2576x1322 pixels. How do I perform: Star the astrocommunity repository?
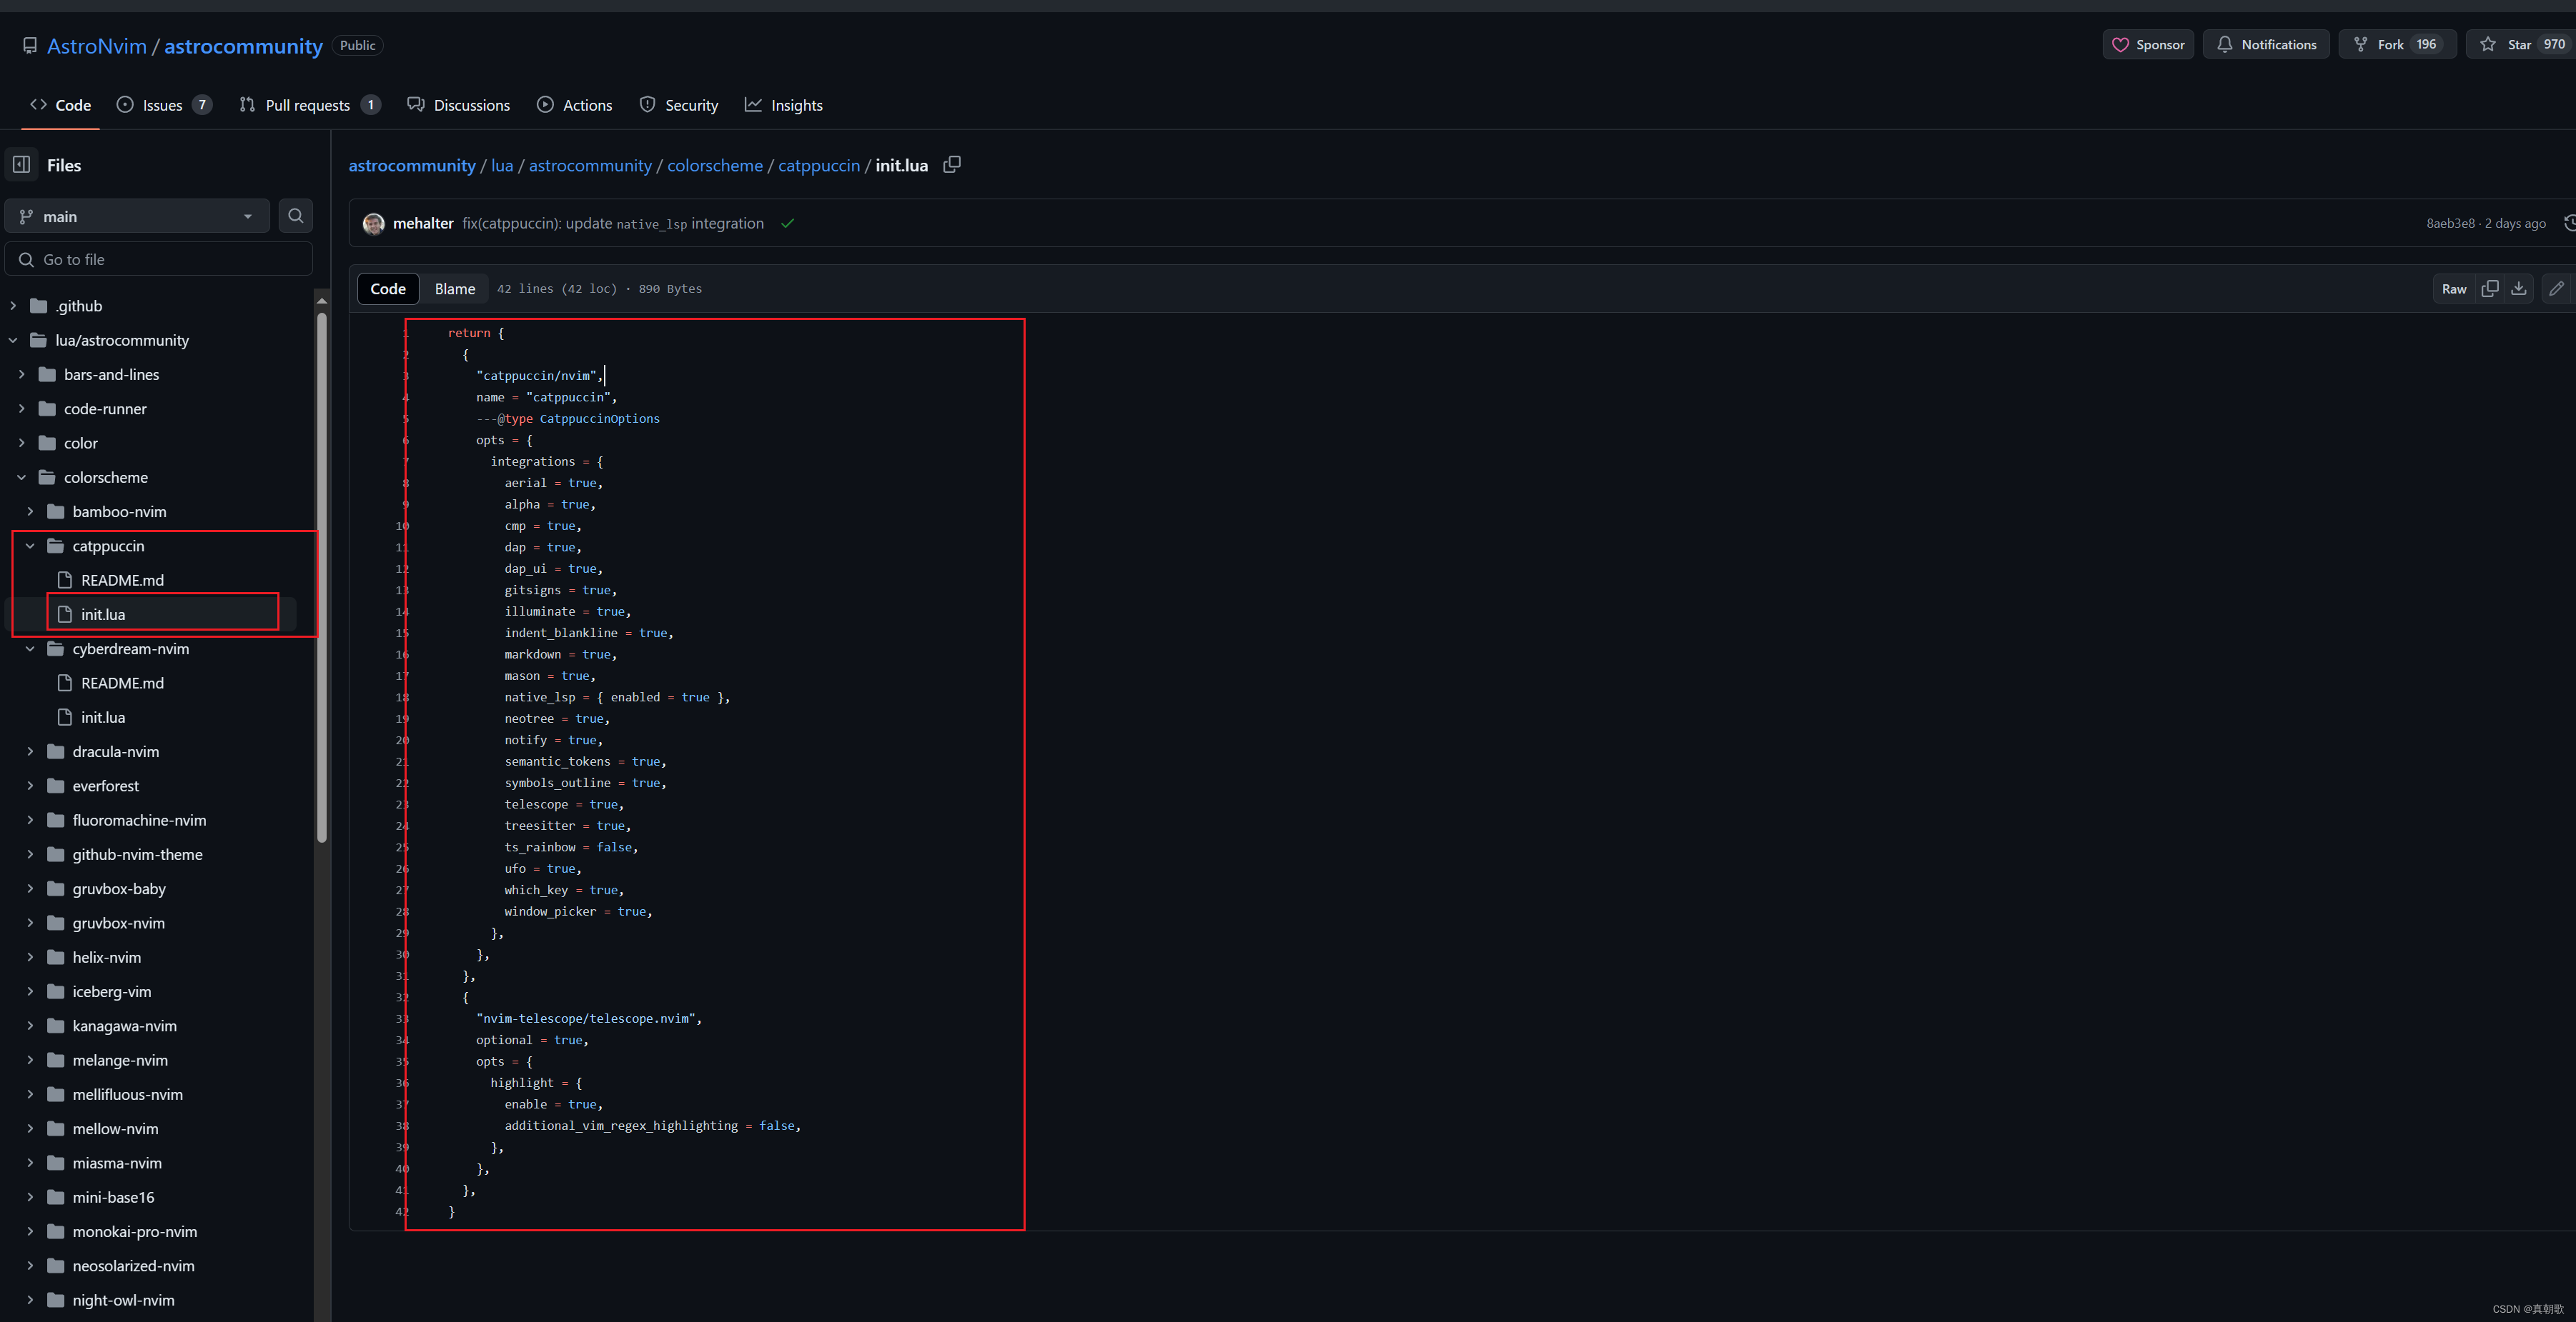2519,45
